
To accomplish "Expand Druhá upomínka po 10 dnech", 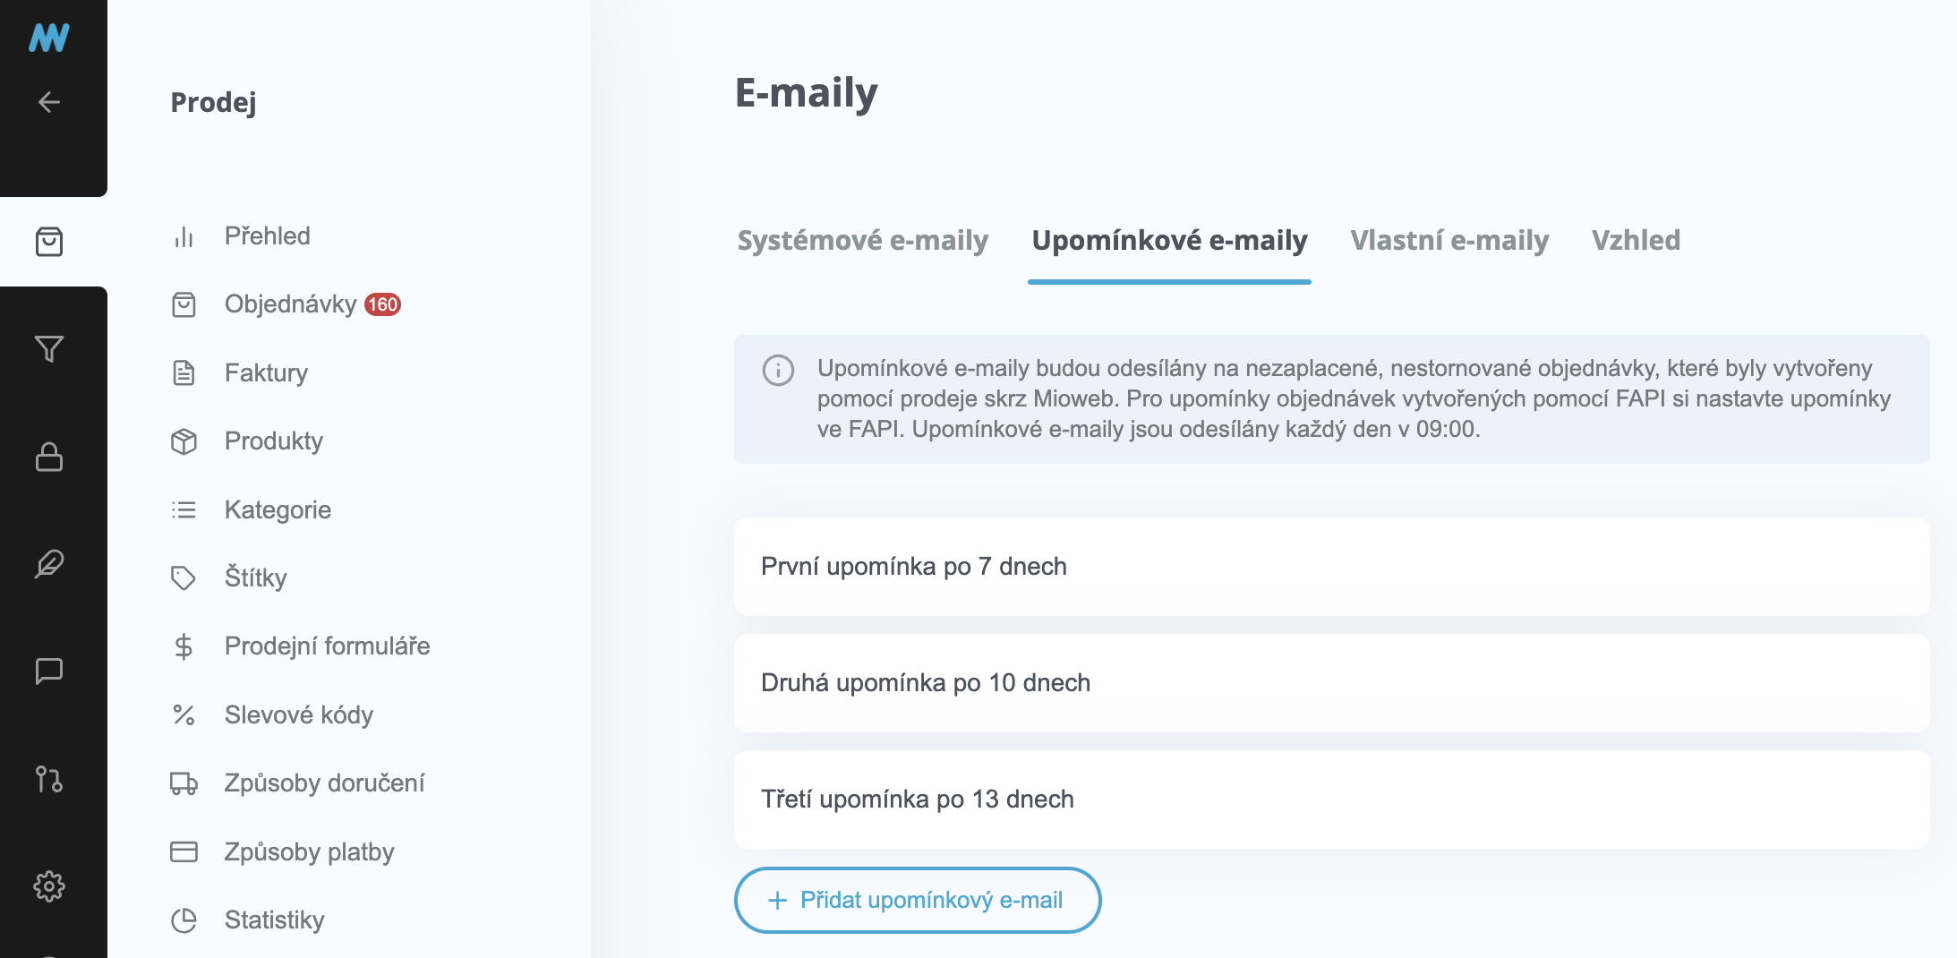I will (1330, 683).
